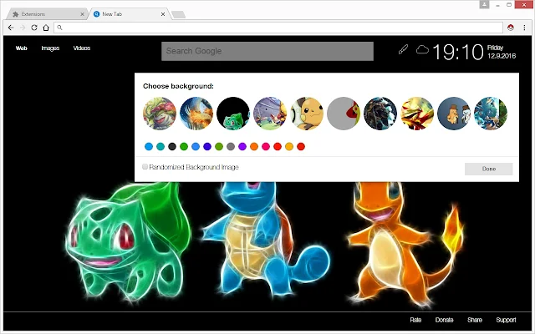Pick the purple color swatch
Image resolution: width=535 pixels, height=334 pixels.
click(x=242, y=147)
